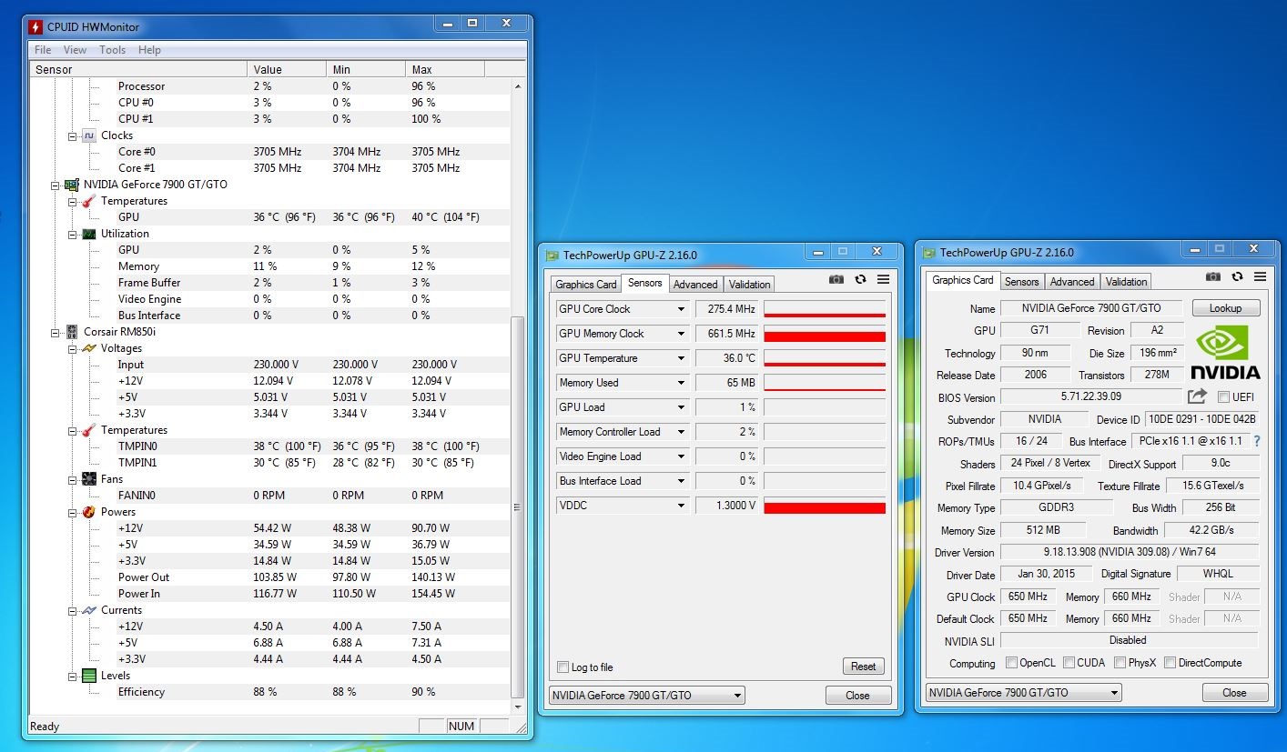Open the VDDC sensor dropdown
Screen dimensions: 1287x752
coord(680,506)
